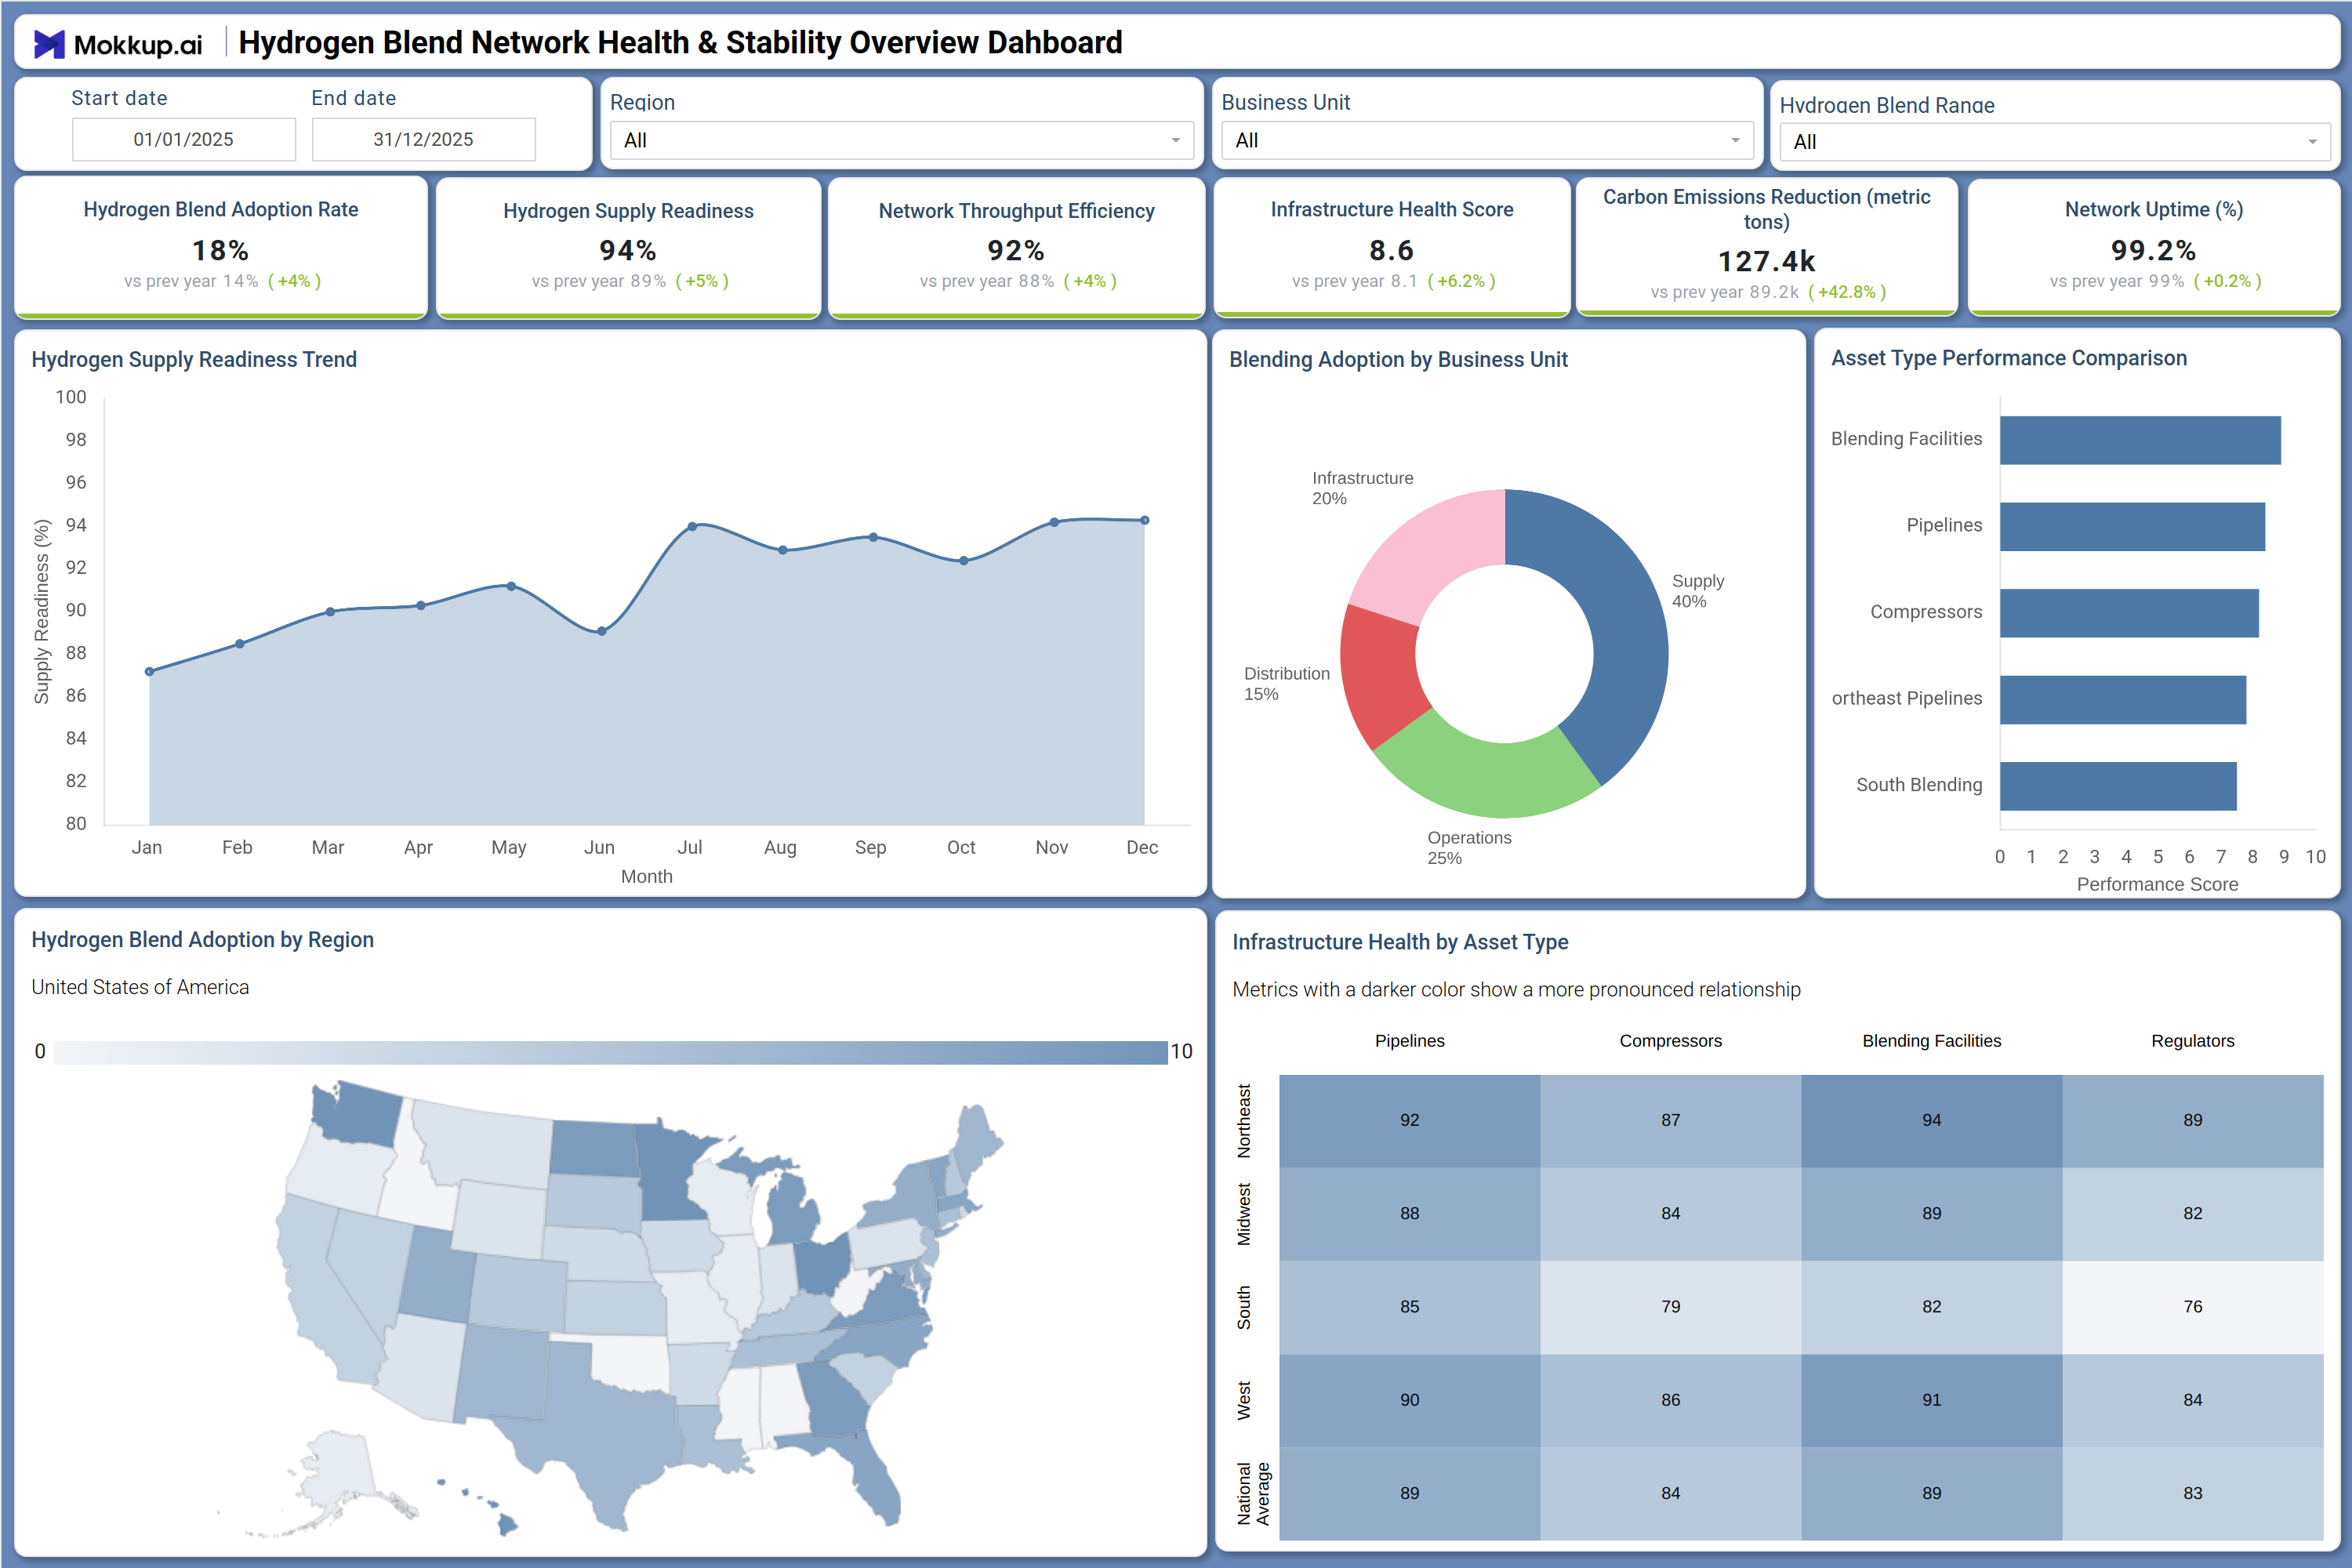Click the West Blending Facilities cell 91
Viewport: 2352px width, 1568px height.
[x=1932, y=1400]
